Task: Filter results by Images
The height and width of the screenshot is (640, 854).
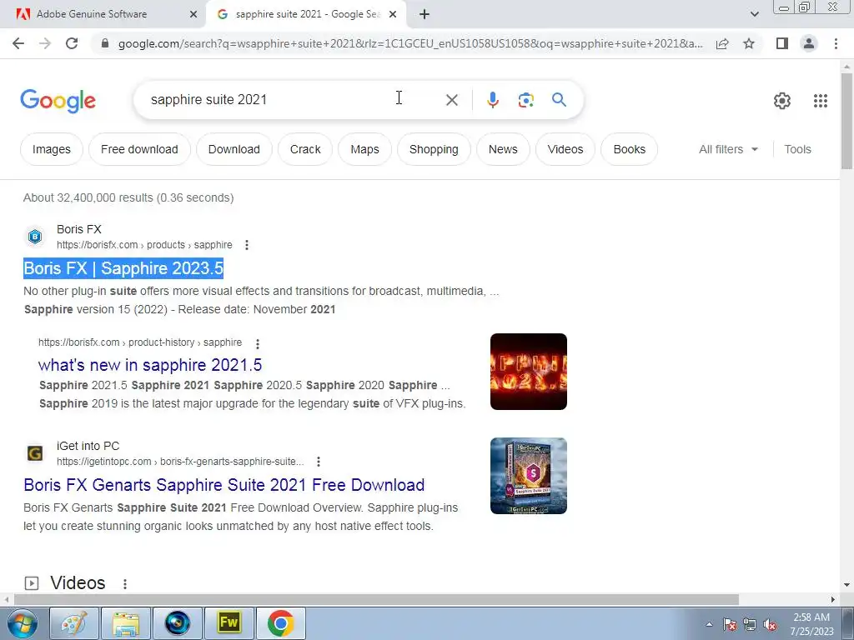Action: click(52, 149)
